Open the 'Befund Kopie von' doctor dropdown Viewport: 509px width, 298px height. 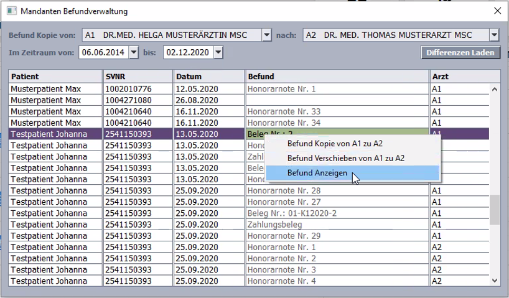(266, 35)
